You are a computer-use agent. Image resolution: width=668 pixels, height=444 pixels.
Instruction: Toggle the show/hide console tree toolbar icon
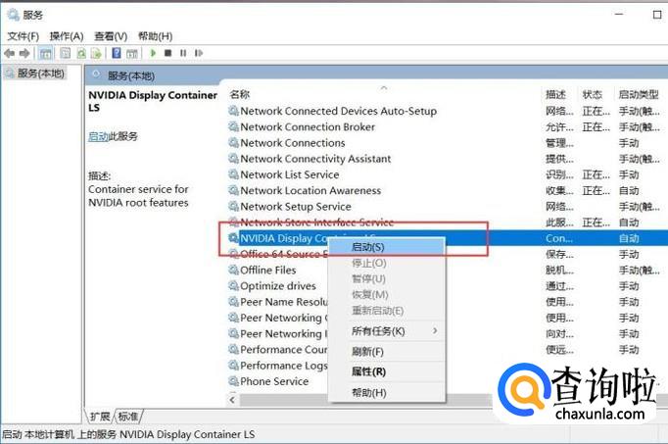tap(46, 53)
